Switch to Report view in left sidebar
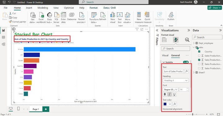This screenshot has width=223, height=116. click(x=3, y=30)
